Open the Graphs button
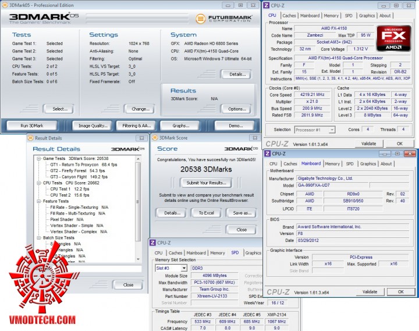This screenshot has height=331, width=419. [x=180, y=126]
